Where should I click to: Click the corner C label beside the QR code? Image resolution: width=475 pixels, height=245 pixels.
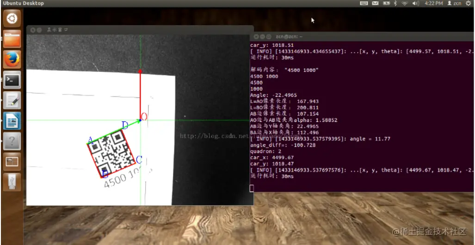pos(139,160)
